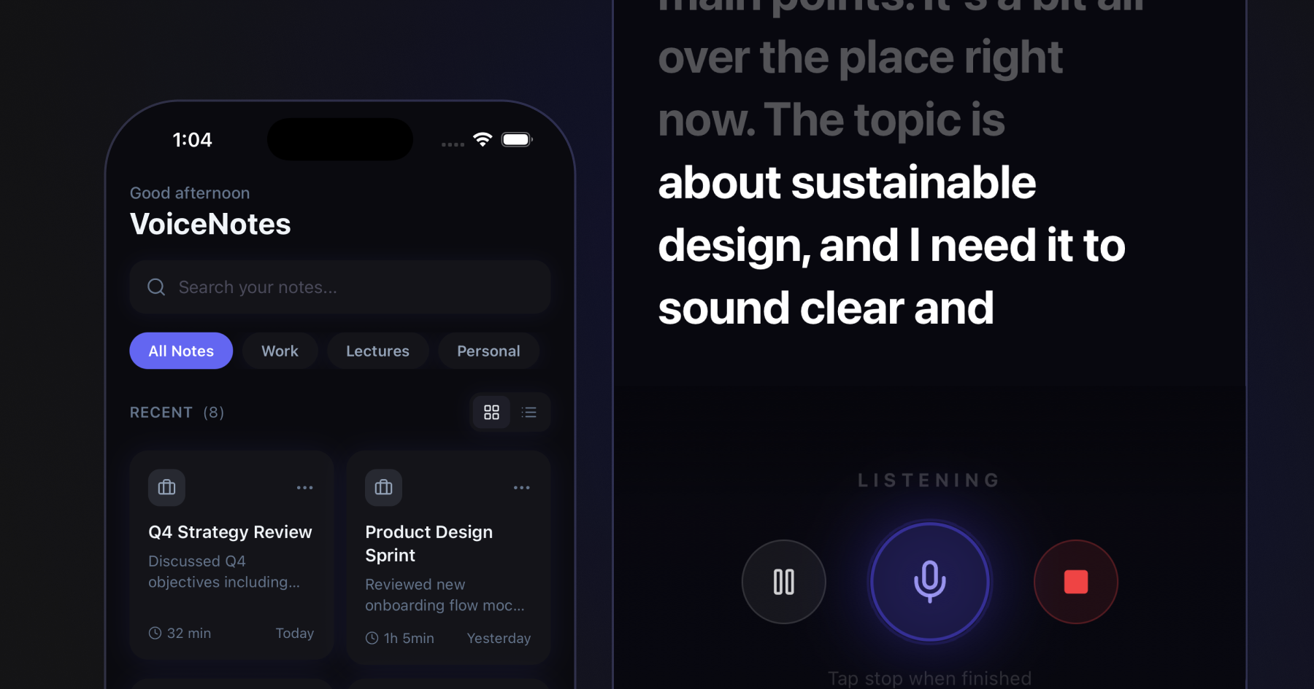Open the Q4 Strategy Review note
This screenshot has width=1314, height=689.
click(x=231, y=556)
